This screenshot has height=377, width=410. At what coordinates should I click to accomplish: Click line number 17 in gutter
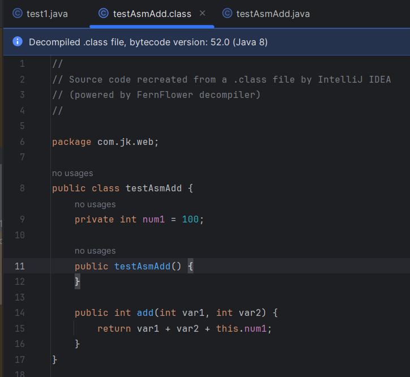[x=20, y=359]
